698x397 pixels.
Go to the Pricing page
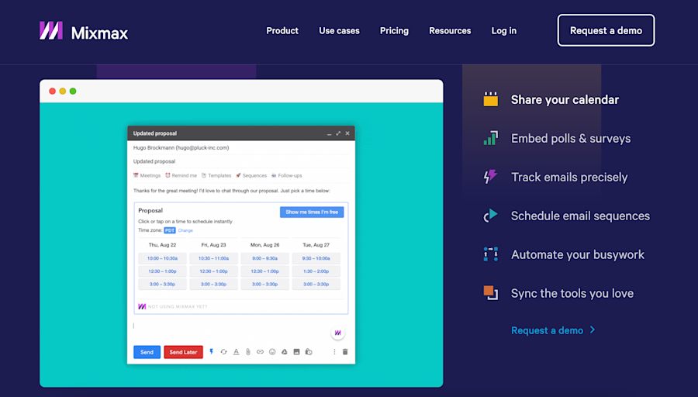(x=394, y=31)
